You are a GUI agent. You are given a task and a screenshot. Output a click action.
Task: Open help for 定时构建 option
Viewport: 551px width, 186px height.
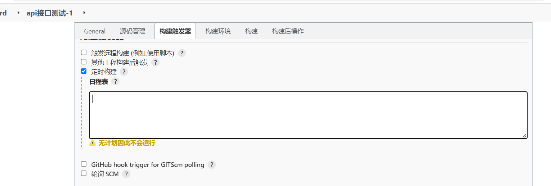tap(124, 72)
